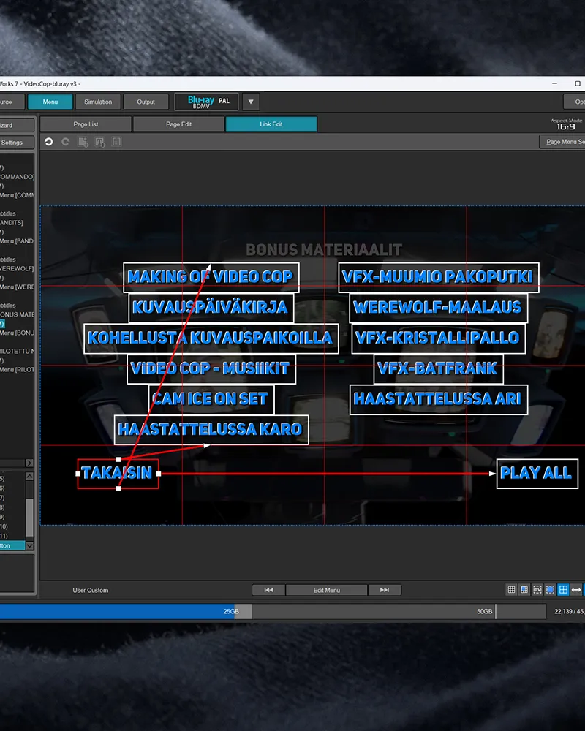Toggle the TV safe area display
Image resolution: width=585 pixels, height=731 pixels.
pos(537,590)
